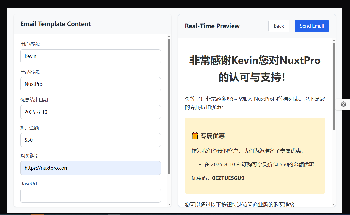Click the Send Email button
This screenshot has height=215, width=350.
click(x=312, y=26)
